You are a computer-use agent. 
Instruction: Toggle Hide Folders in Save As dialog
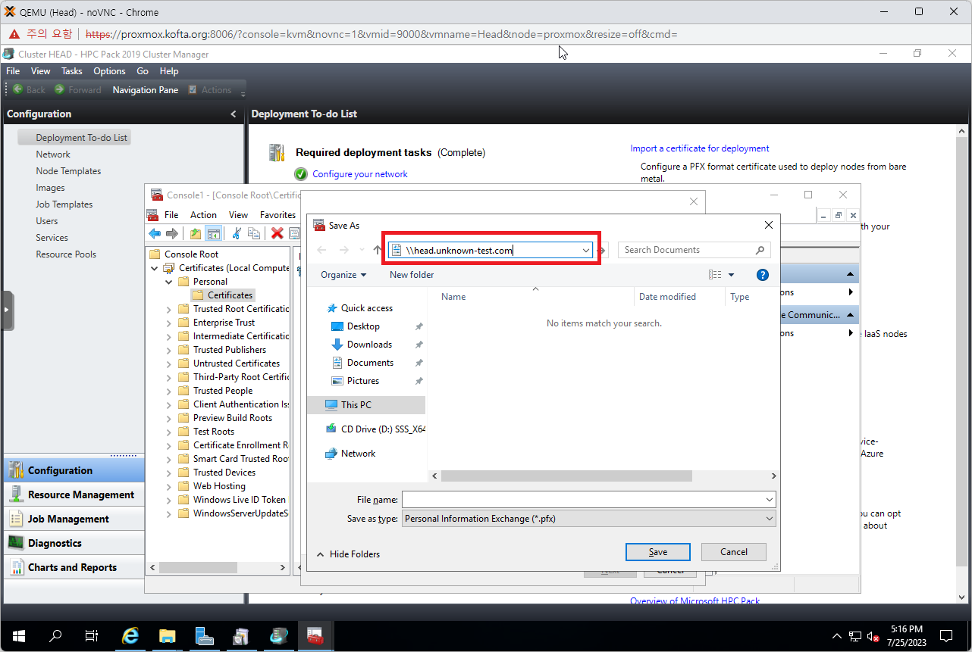point(348,554)
